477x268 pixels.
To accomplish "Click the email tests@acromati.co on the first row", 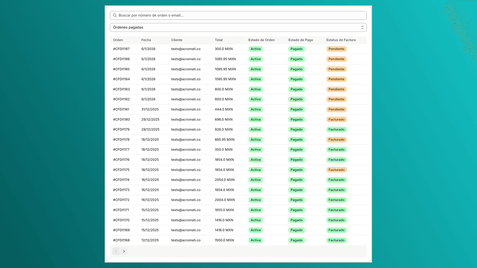I will tap(186, 49).
